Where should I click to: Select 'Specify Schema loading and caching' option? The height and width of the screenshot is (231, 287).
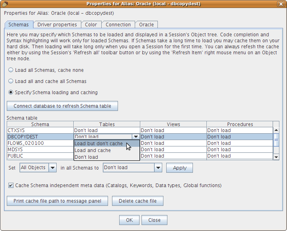click(x=11, y=93)
